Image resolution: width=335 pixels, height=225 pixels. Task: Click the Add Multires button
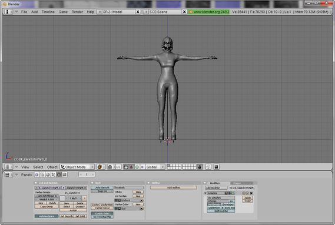174,187
